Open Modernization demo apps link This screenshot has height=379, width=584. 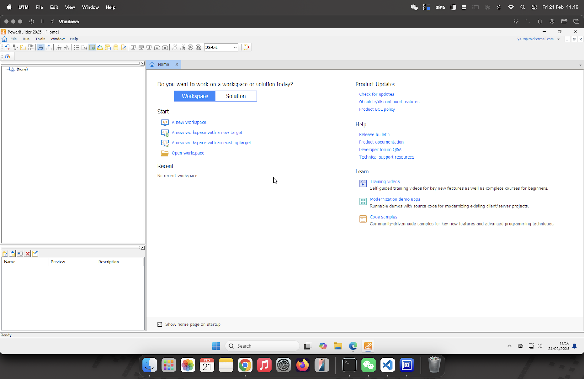[x=395, y=199]
